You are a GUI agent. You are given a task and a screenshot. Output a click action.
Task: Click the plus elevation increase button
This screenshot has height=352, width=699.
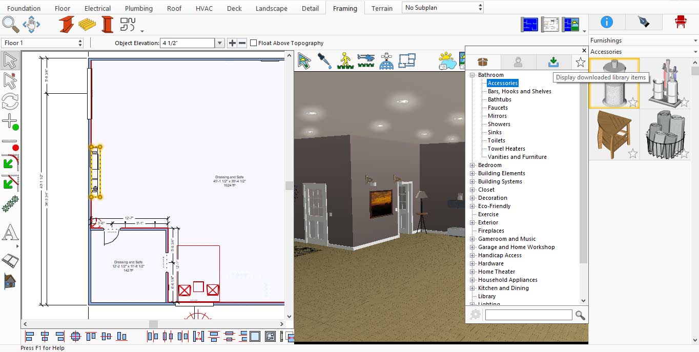coord(232,43)
